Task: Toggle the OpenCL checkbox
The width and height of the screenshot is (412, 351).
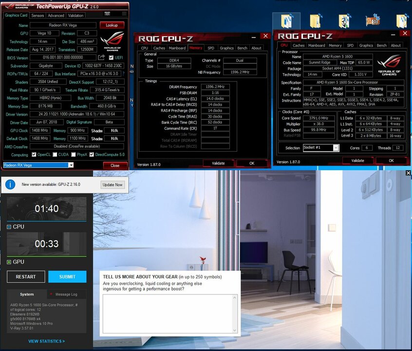Action: pyautogui.click(x=34, y=155)
